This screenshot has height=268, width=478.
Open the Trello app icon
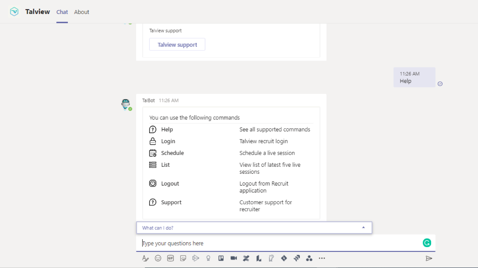pyautogui.click(x=221, y=258)
